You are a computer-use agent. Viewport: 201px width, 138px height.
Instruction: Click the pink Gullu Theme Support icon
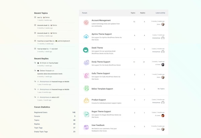86,75
